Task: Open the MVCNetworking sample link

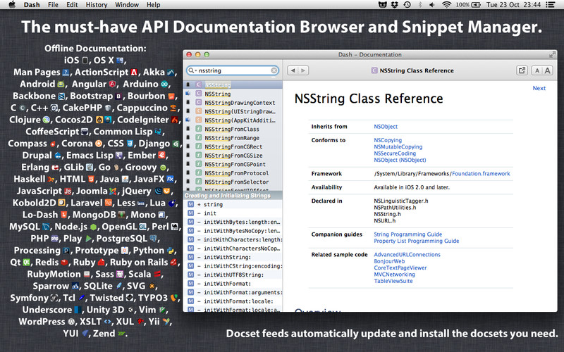Action: [x=395, y=275]
